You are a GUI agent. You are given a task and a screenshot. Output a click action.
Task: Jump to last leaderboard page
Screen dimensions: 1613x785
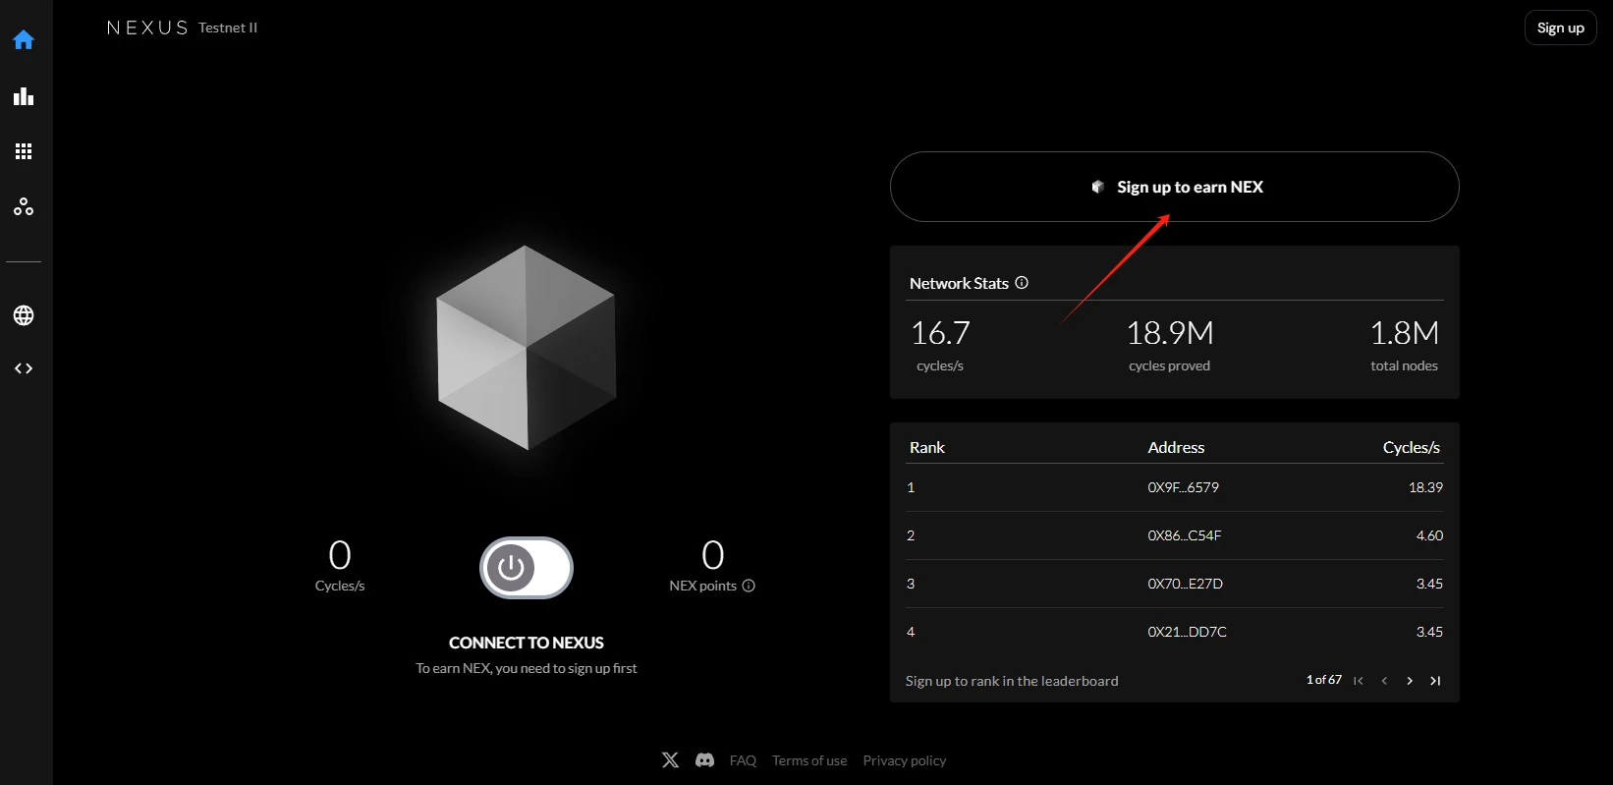[1435, 681]
